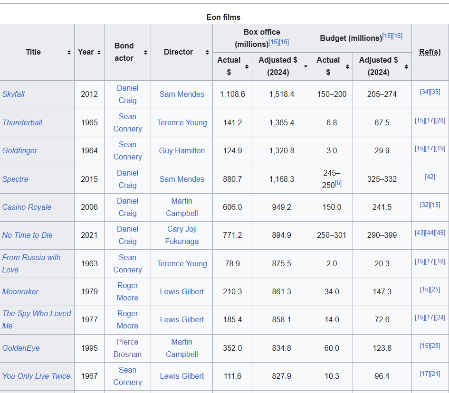This screenshot has height=393, width=449.
Task: Select Spectre box office value 880.7
Action: coord(232,179)
